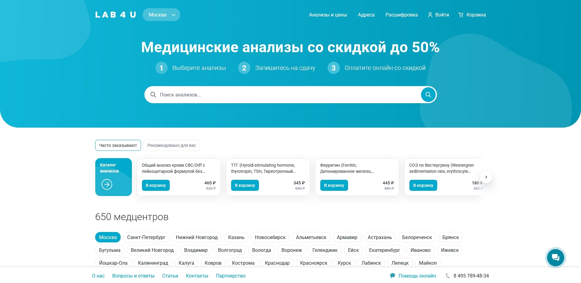Click step 2 Запишитесь на сдачу indicator
581x283 pixels.
click(x=244, y=68)
